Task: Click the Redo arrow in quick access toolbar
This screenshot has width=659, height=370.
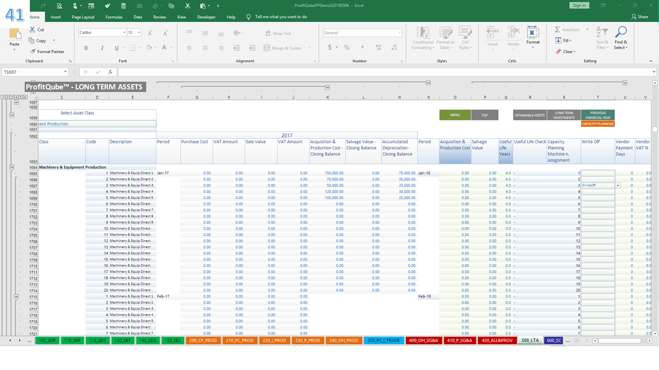Action: [43, 6]
